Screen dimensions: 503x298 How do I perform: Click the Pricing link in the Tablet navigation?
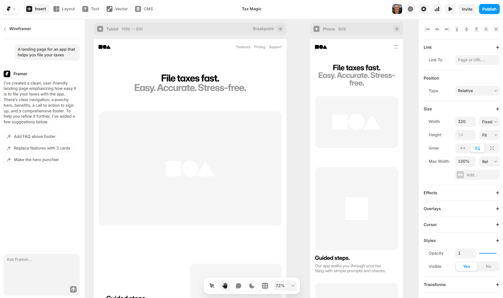click(259, 47)
